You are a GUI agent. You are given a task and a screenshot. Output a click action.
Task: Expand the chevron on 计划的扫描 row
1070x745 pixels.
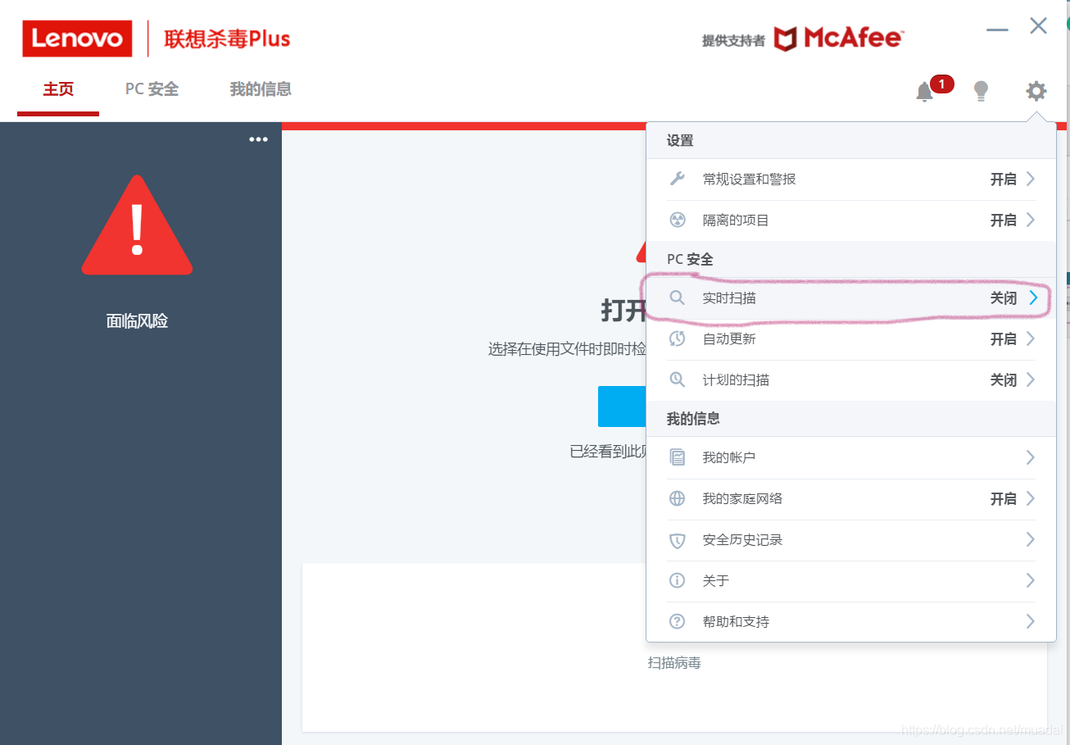coord(1031,379)
